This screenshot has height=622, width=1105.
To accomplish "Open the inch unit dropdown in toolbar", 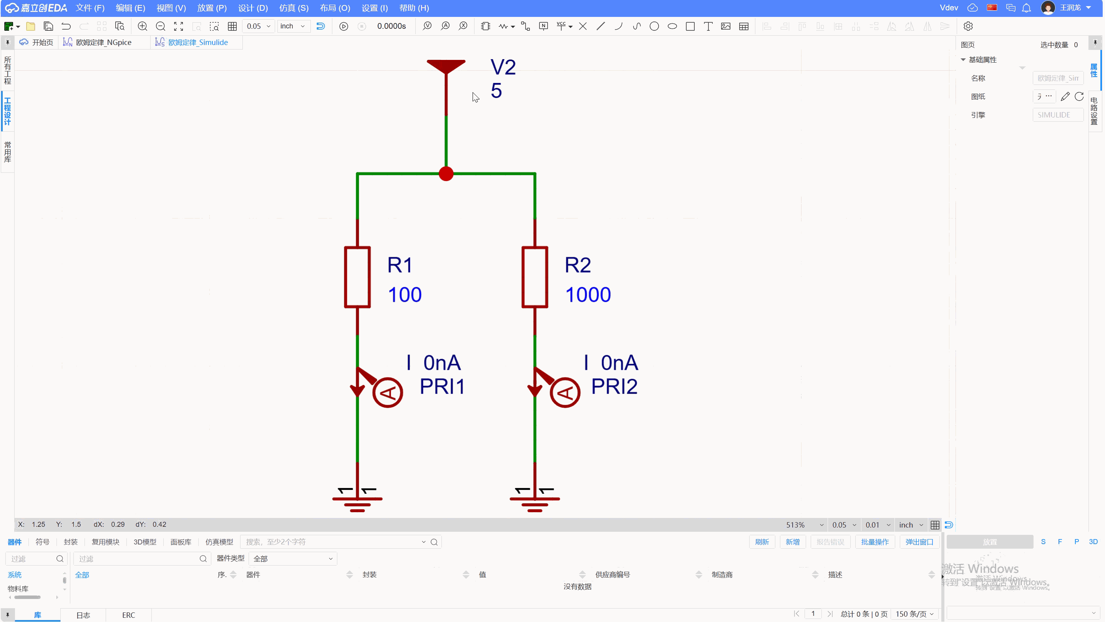I will [293, 26].
